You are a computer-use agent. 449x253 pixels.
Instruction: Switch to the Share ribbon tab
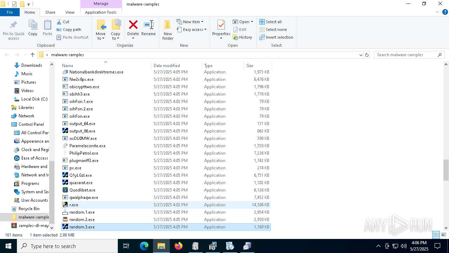click(x=50, y=12)
